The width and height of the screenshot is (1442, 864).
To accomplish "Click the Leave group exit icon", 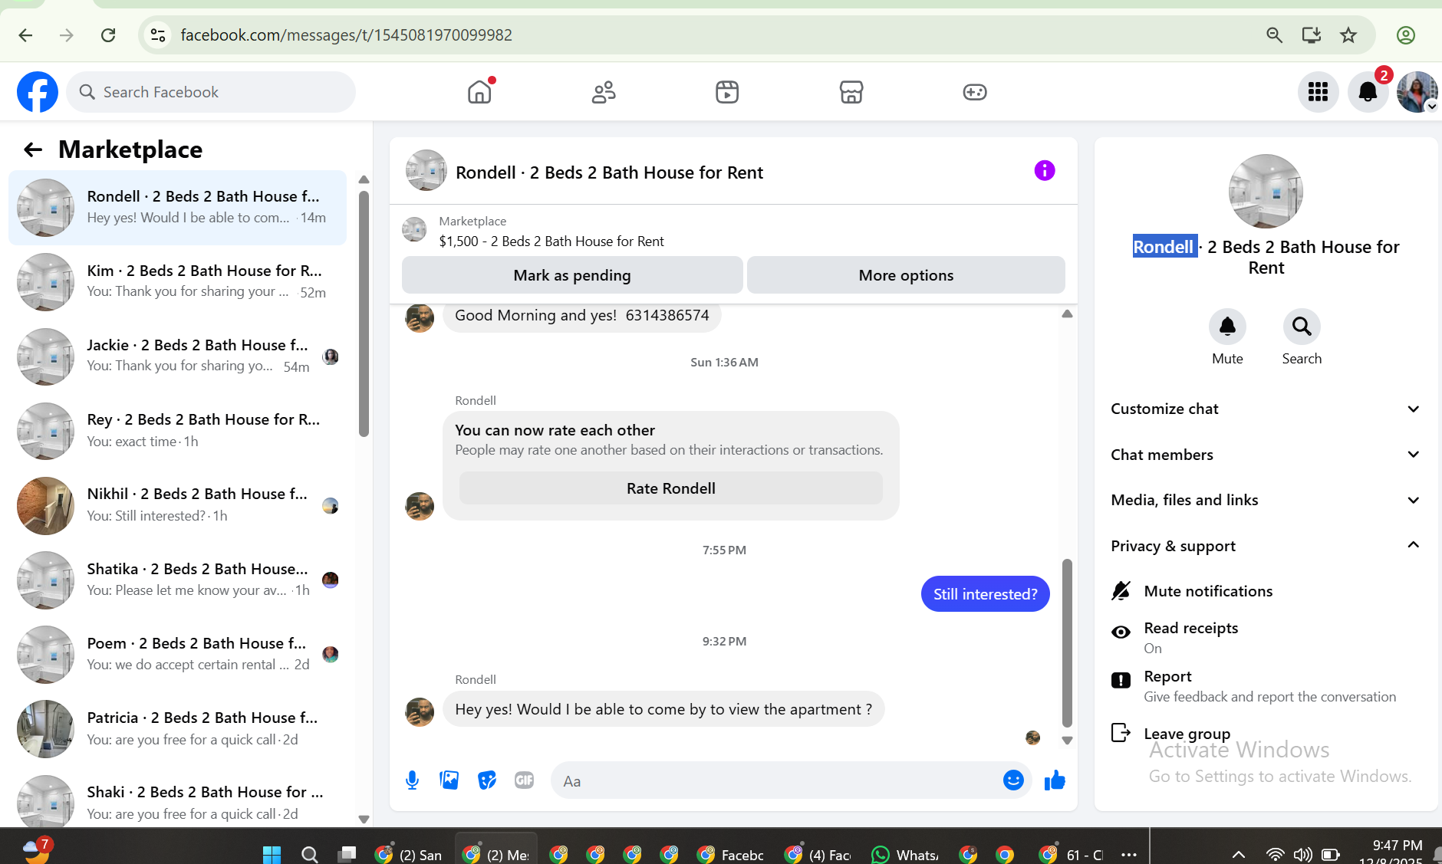I will point(1121,733).
